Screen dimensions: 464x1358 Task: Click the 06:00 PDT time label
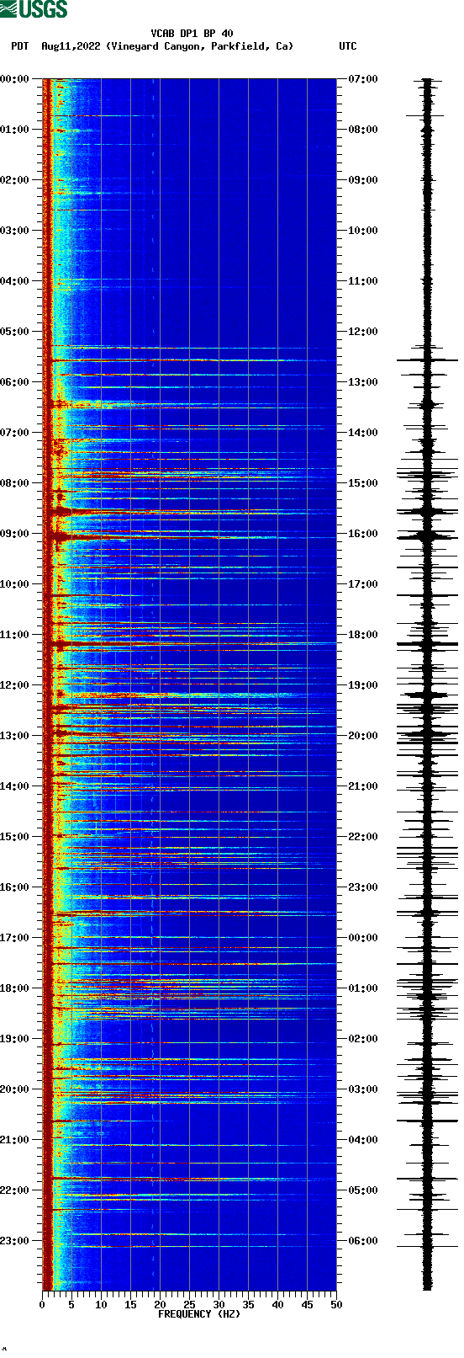pos(14,382)
